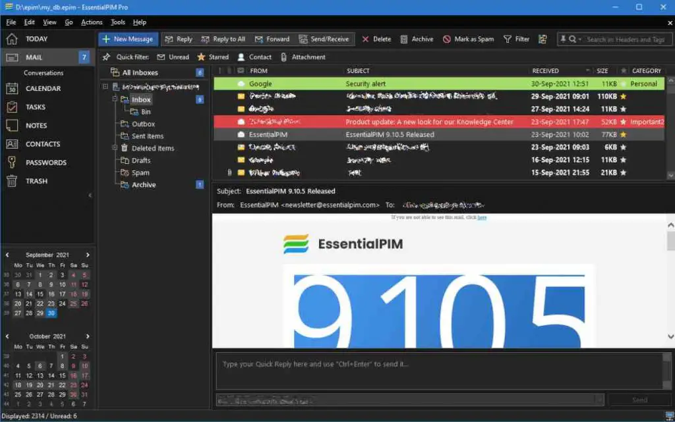Toggle the Contact quick filter
The height and width of the screenshot is (422, 675).
pos(254,57)
